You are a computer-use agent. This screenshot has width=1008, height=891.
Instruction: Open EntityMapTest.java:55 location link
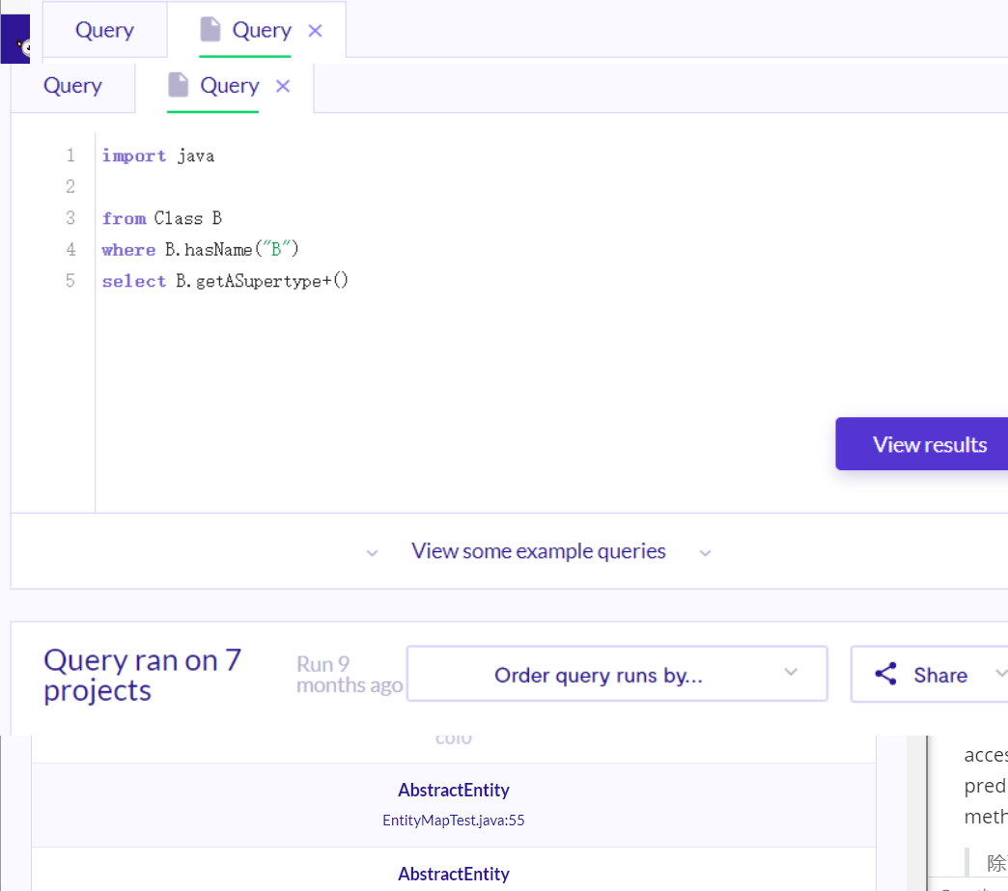click(x=453, y=821)
